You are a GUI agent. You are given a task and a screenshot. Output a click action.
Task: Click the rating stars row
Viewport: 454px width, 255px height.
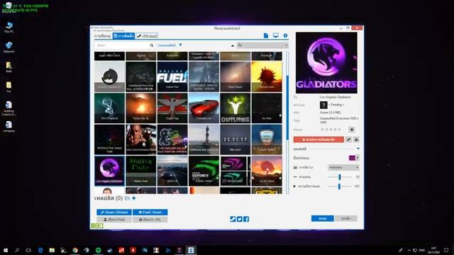pos(331,130)
